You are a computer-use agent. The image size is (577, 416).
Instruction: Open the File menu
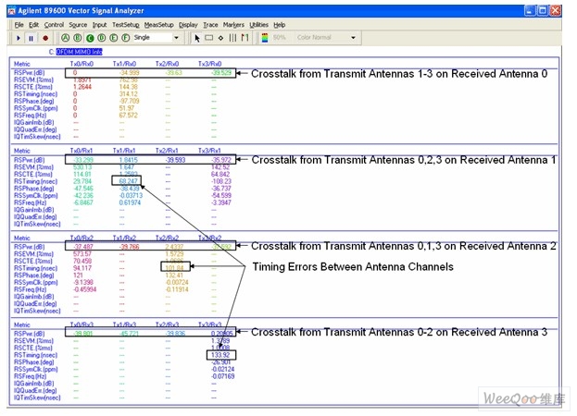(19, 25)
